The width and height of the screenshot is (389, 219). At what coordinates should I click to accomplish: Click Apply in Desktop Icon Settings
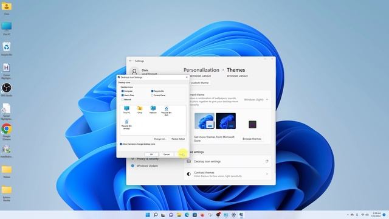coord(182,155)
